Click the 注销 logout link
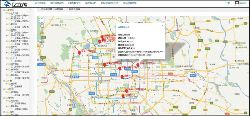This screenshot has width=250, height=116. (x=228, y=3)
